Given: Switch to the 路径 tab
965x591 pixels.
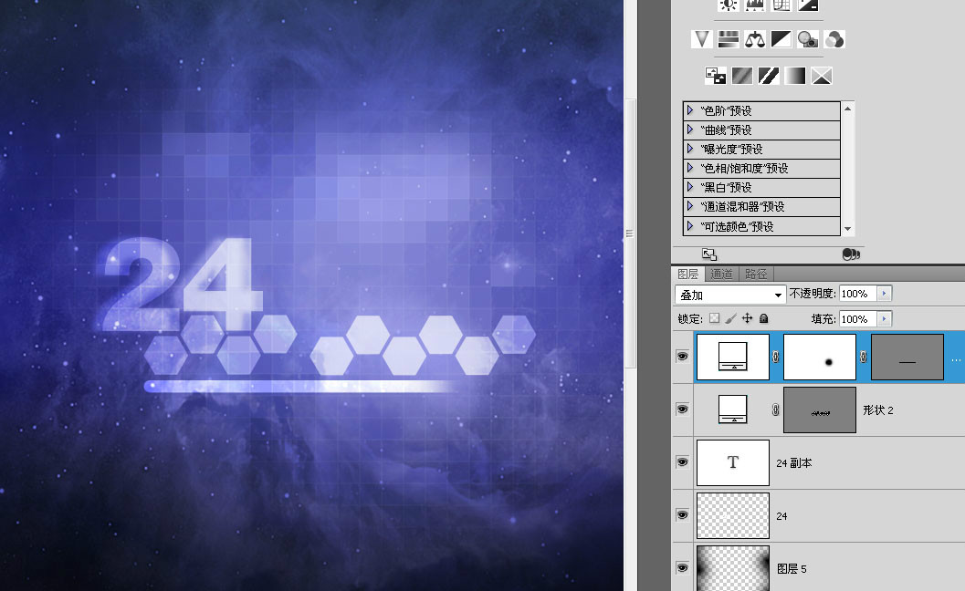Looking at the screenshot, I should 756,275.
